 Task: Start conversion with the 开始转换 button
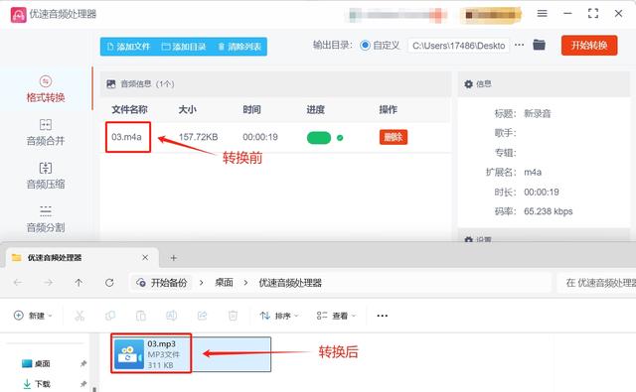pos(589,46)
